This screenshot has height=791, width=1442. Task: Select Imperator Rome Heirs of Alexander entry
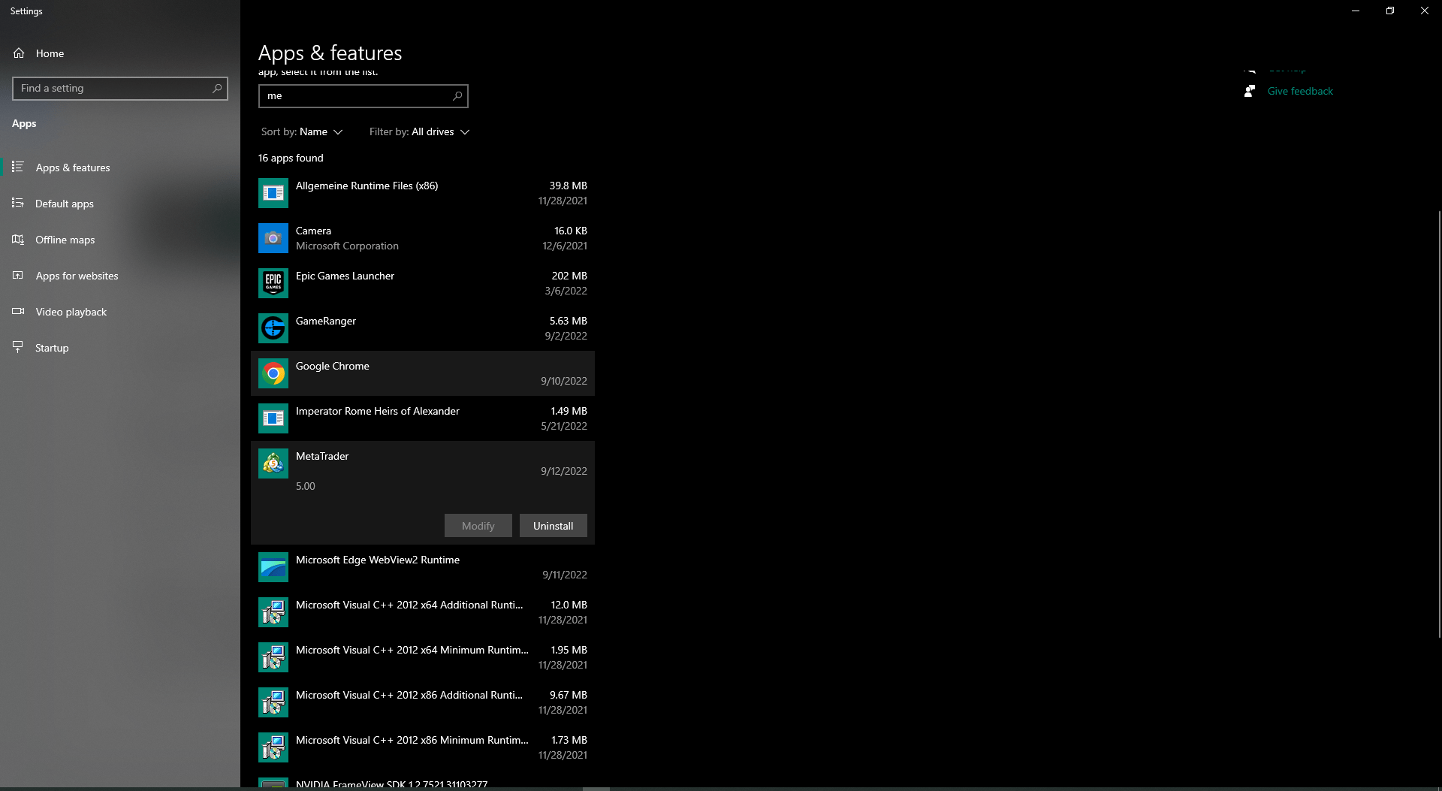pyautogui.click(x=423, y=418)
